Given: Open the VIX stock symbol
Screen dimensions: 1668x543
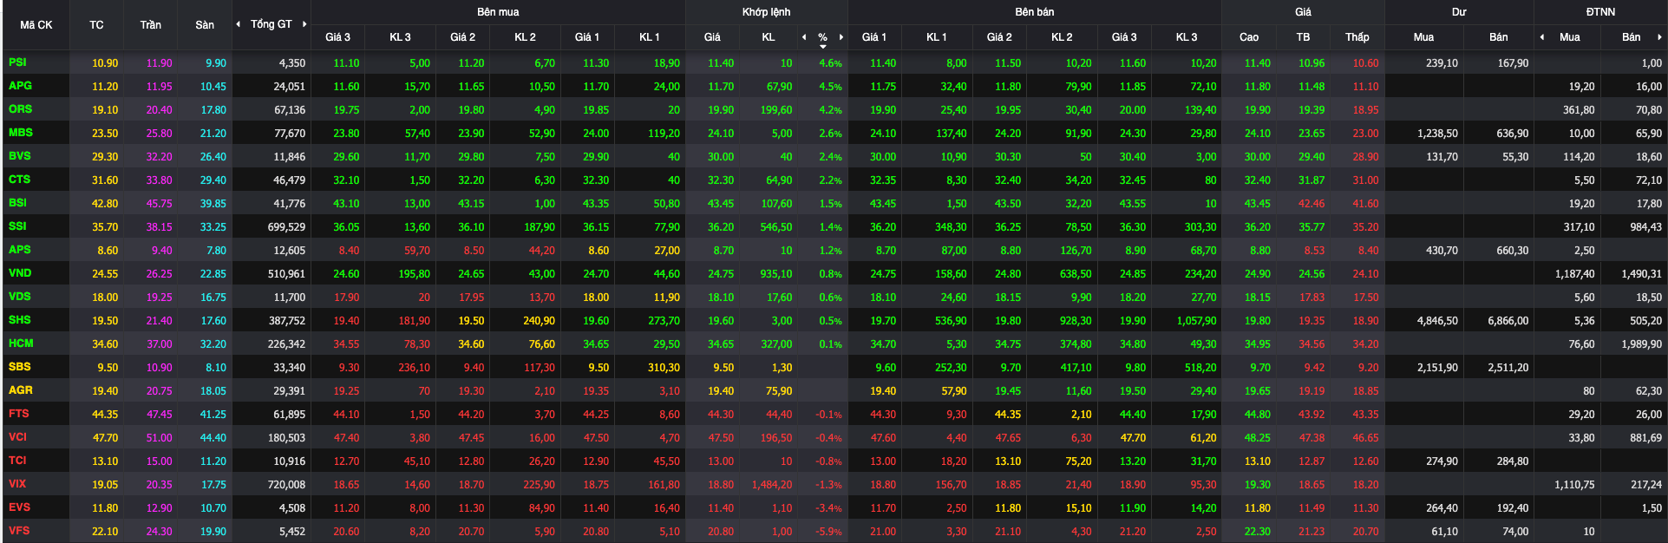Looking at the screenshot, I should pyautogui.click(x=17, y=484).
